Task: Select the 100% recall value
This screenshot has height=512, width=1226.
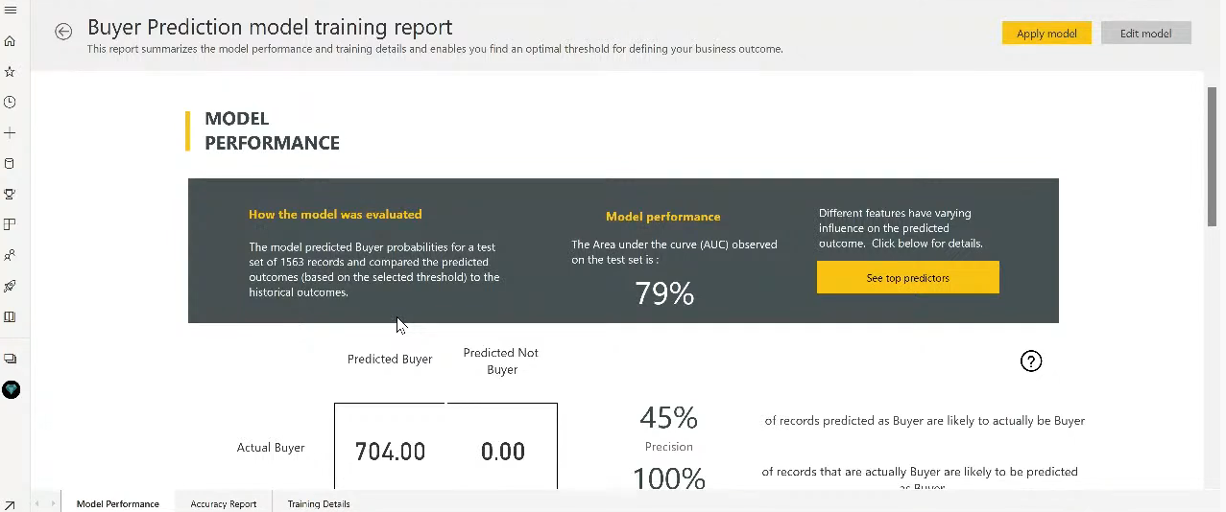Action: click(x=669, y=478)
